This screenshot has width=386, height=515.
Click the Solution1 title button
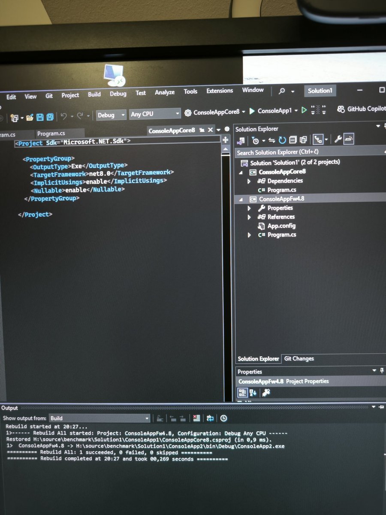coord(320,91)
